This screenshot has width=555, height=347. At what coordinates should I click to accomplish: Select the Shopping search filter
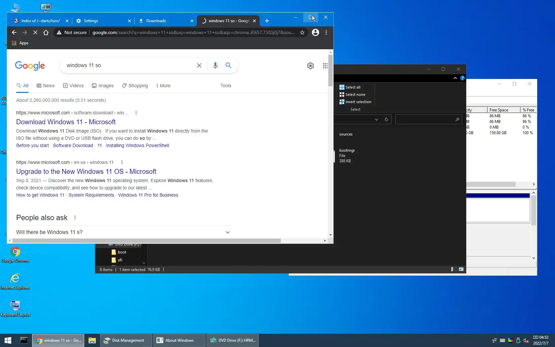135,86
